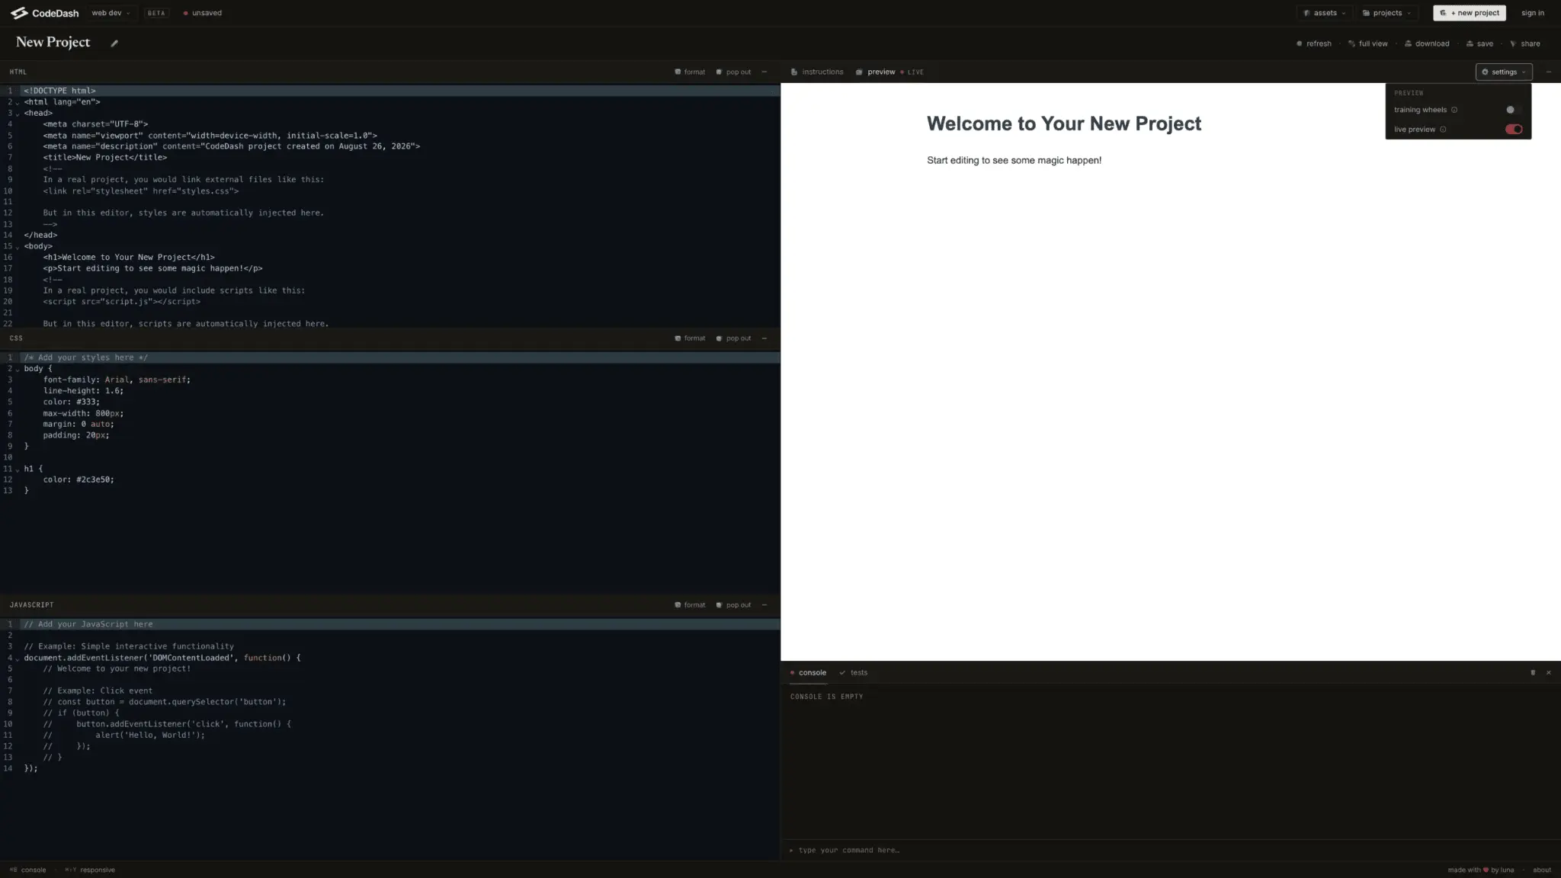Toggle console from the bottom status bar

point(27,870)
